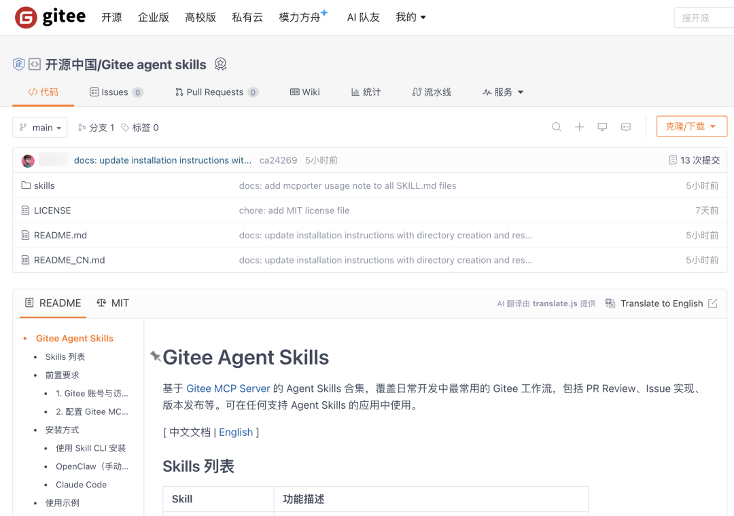
Task: Click the 搜开源 search field
Action: pos(704,18)
